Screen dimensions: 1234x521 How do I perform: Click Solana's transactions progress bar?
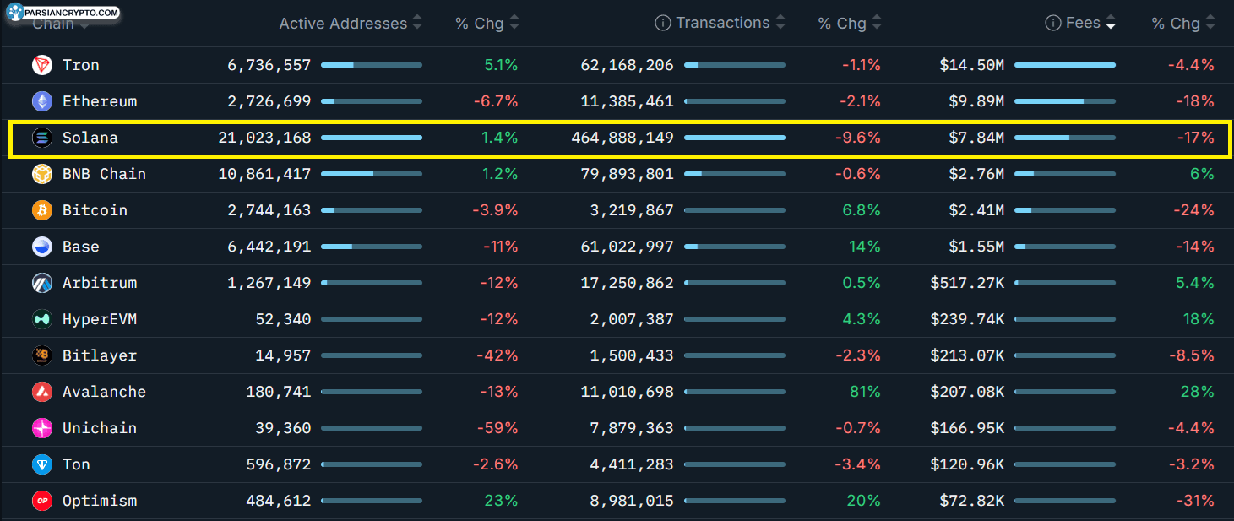pos(735,138)
